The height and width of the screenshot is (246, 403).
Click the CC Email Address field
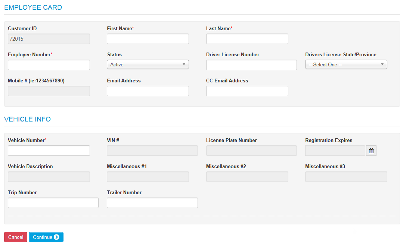[x=247, y=91]
